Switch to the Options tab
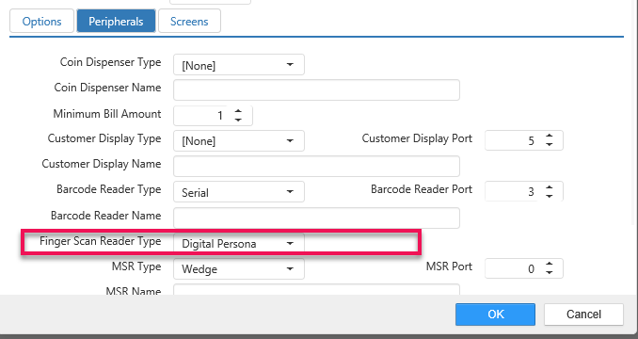The width and height of the screenshot is (638, 339). pyautogui.click(x=42, y=21)
